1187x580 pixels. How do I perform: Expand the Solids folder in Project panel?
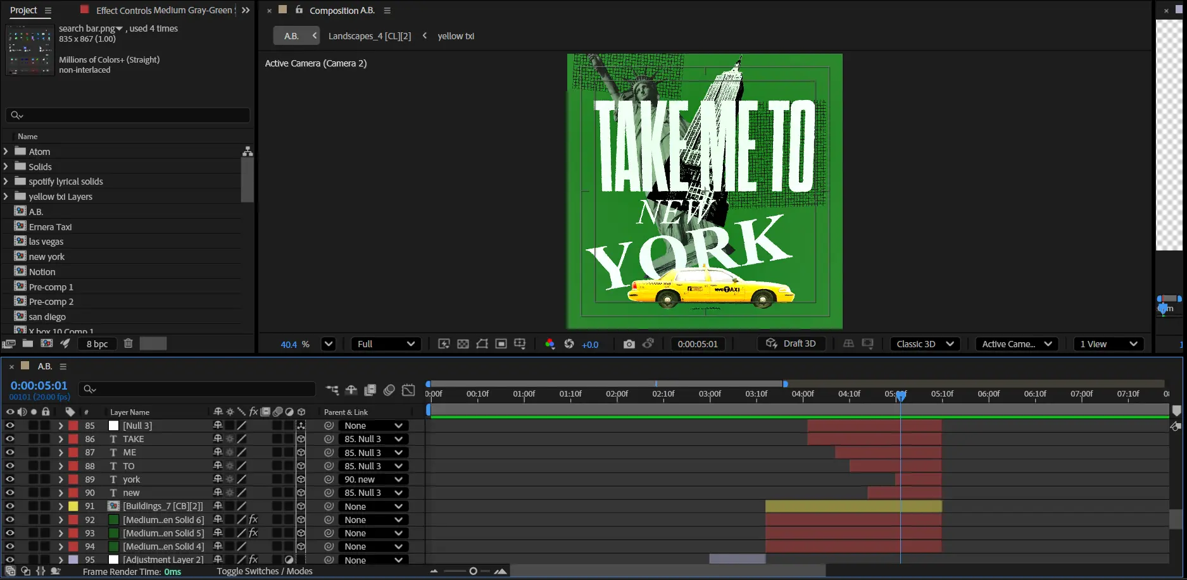pos(6,166)
